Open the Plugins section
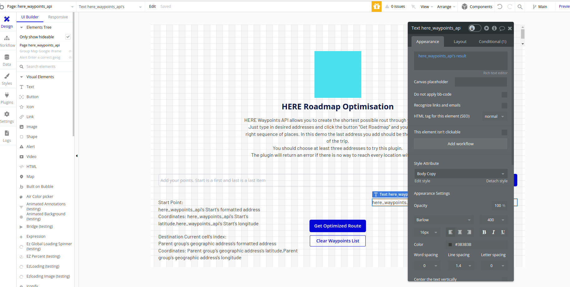 [7, 98]
